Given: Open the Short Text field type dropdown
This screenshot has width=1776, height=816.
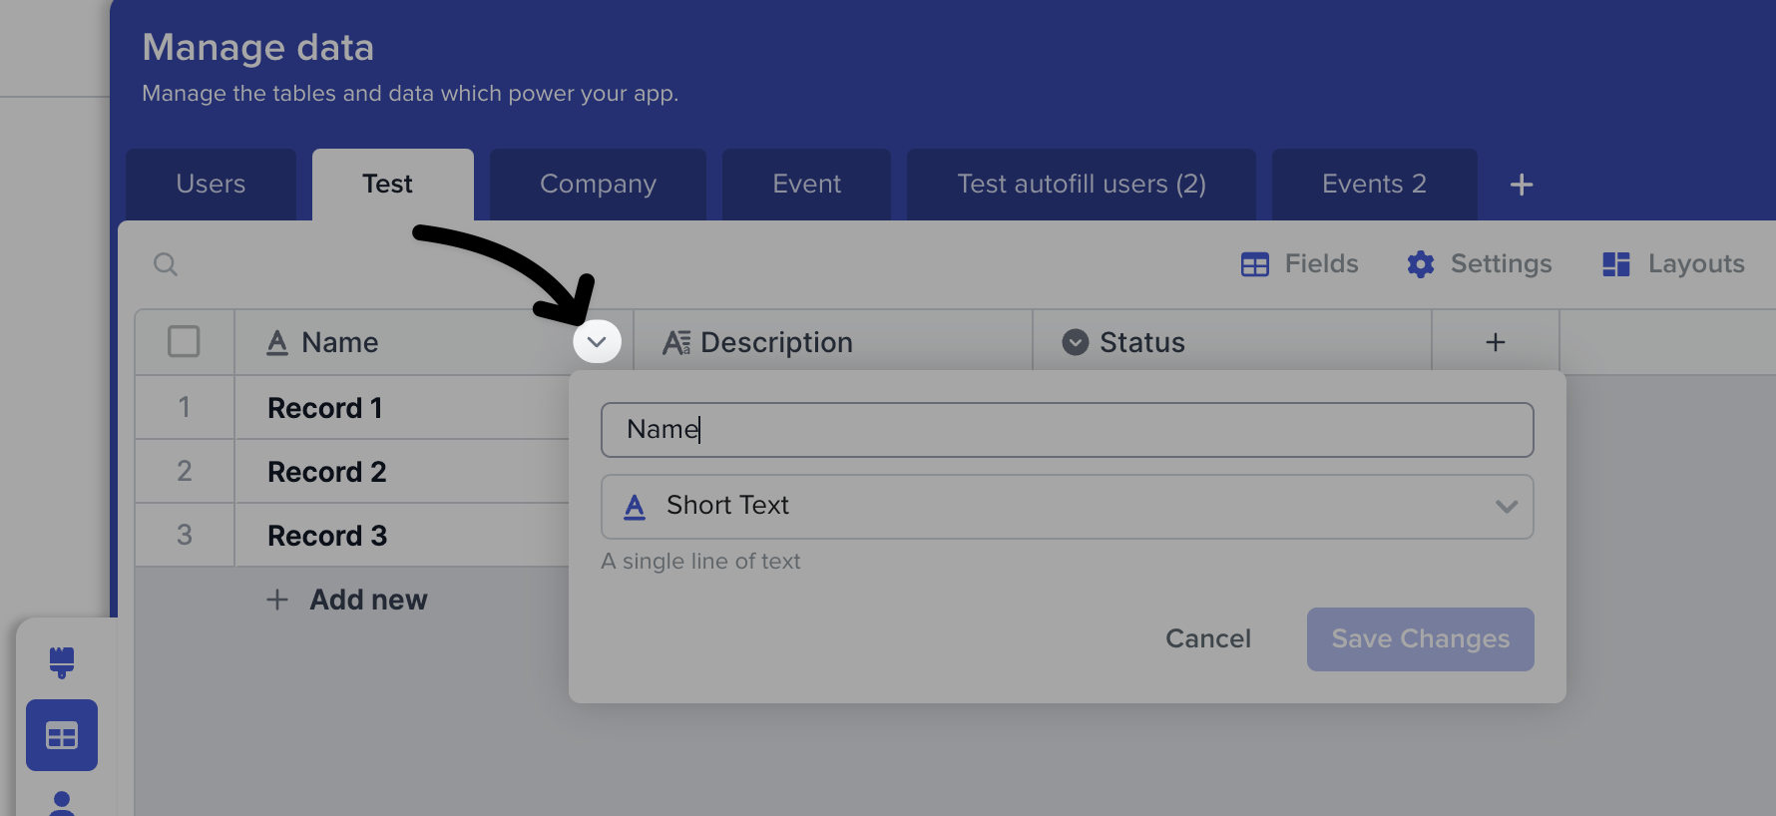Looking at the screenshot, I should click(x=1067, y=507).
